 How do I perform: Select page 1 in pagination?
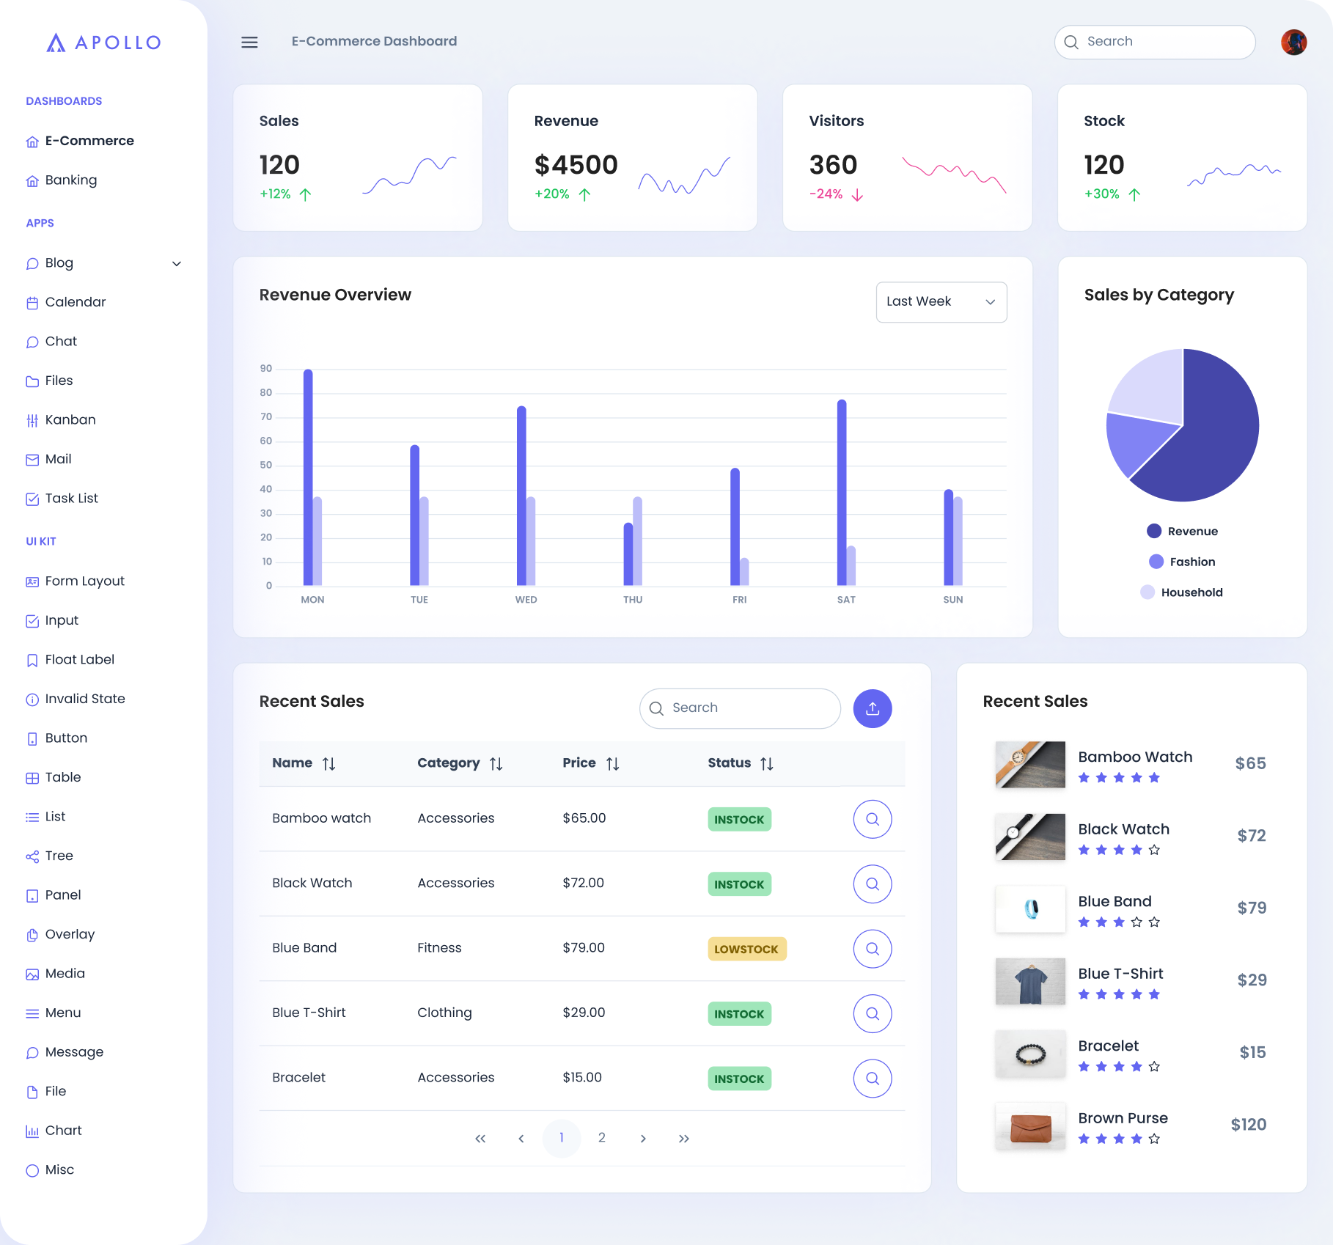562,1139
